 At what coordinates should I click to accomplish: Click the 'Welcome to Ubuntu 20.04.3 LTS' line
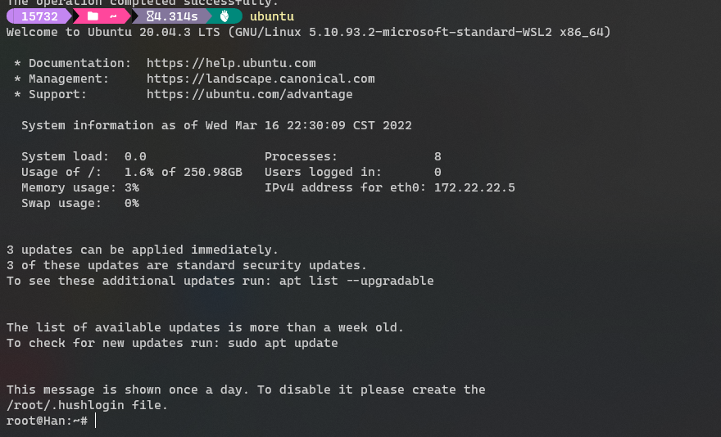coord(309,32)
